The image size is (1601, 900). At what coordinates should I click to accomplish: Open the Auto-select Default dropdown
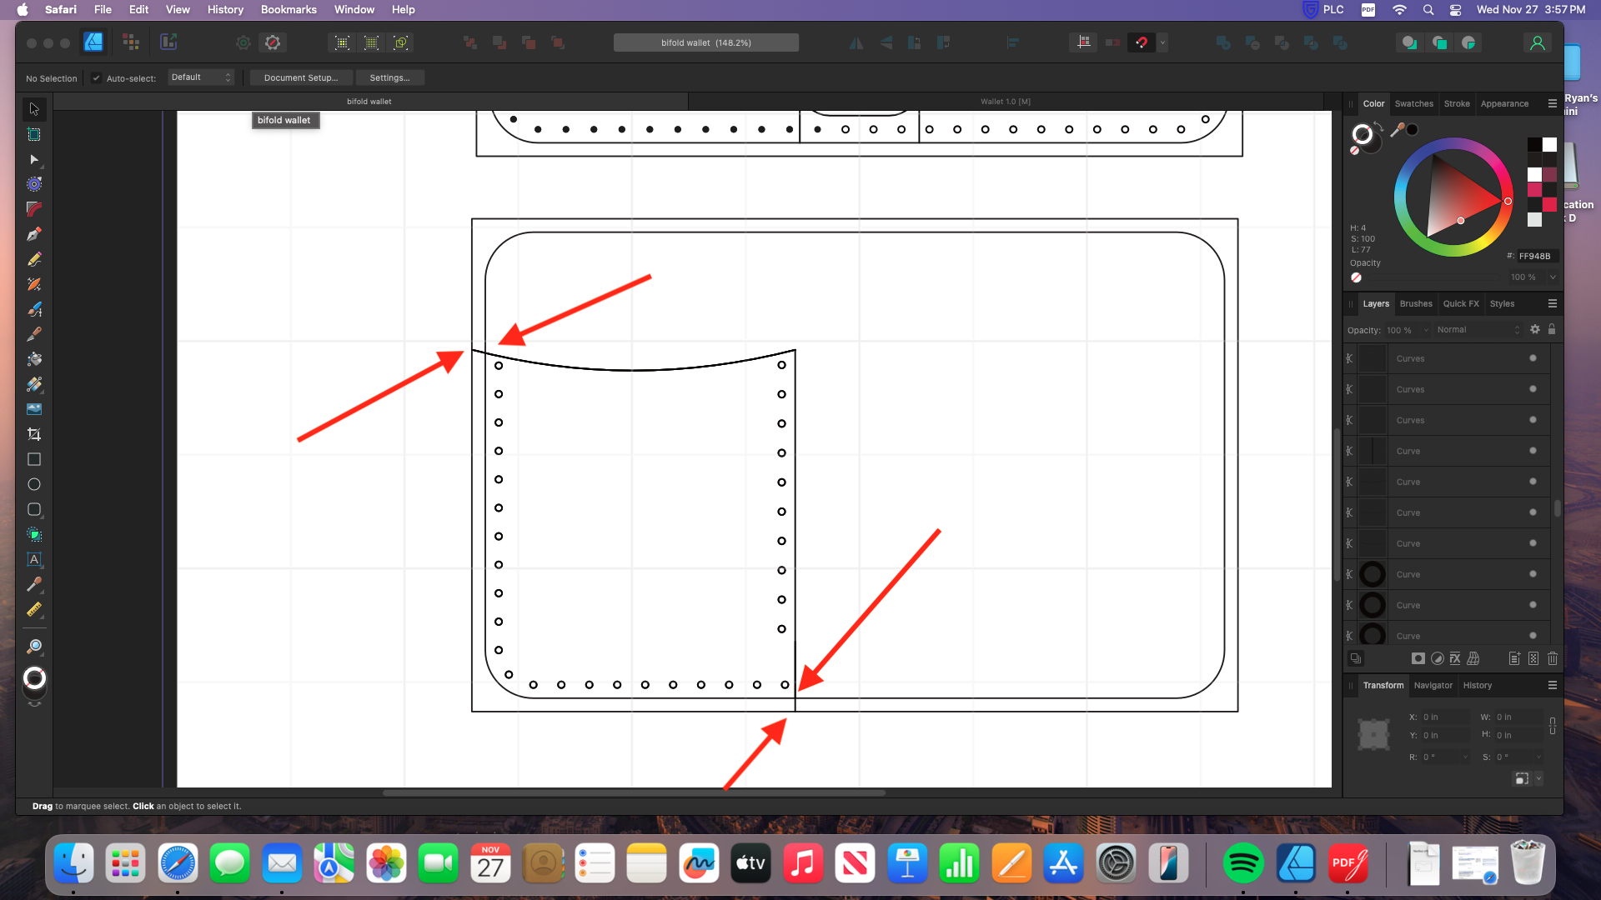tap(201, 77)
